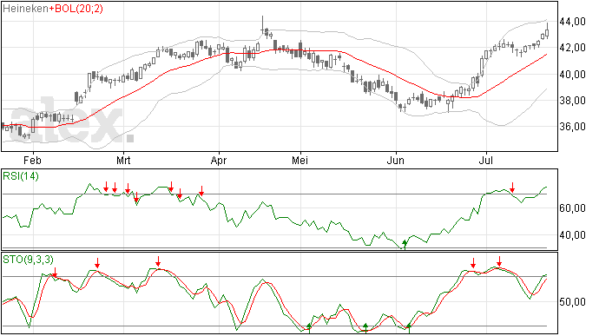Click the RSI(14) panel label
Image resolution: width=599 pixels, height=336 pixels.
[21, 176]
